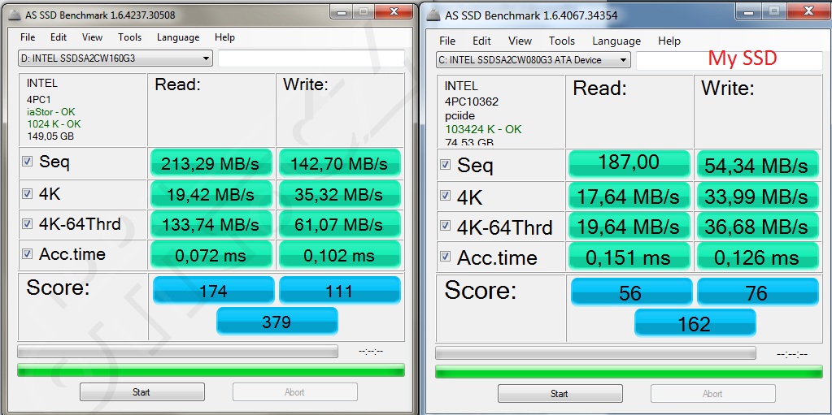Open Edit menu in left window

pyautogui.click(x=59, y=37)
